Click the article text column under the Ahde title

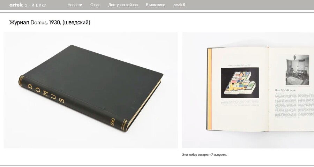tap(285, 105)
